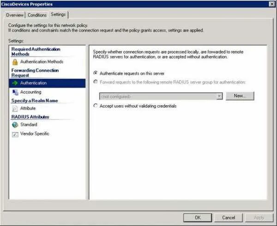
Task: Click the padlock icon for Authentication Methods
Action: [15, 62]
